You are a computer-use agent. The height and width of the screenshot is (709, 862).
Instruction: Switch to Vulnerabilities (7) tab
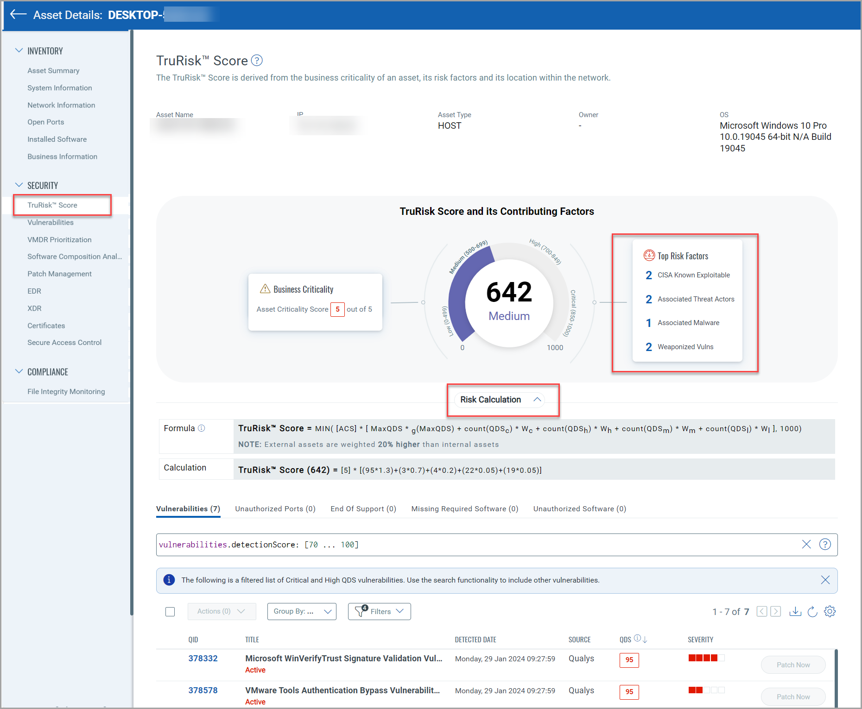click(188, 508)
